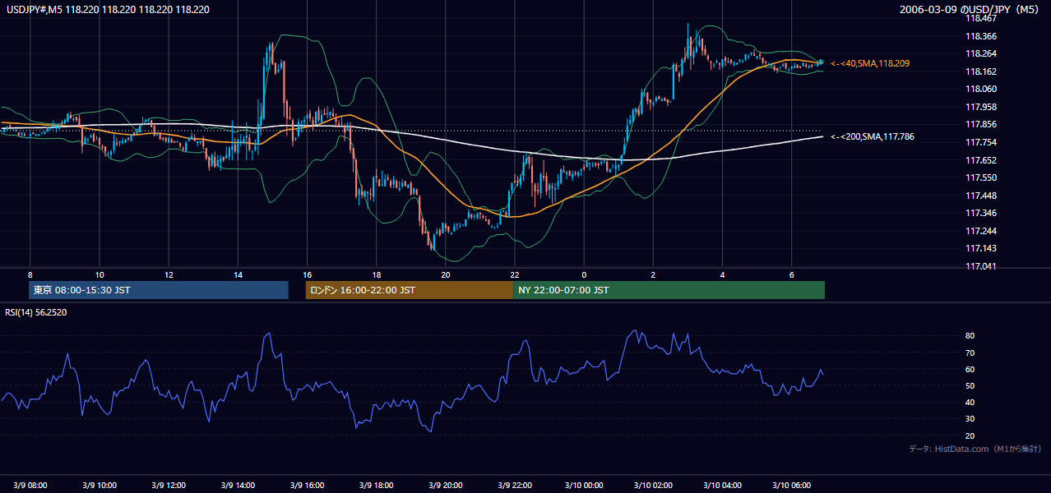Screen dimensions: 1051x493
Task: Click the RSI(14) 56.2520 indicator label
Action: click(36, 312)
